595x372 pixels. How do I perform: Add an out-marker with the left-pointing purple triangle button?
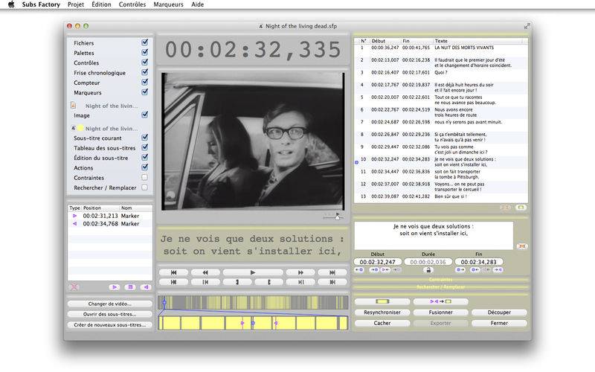(146, 287)
